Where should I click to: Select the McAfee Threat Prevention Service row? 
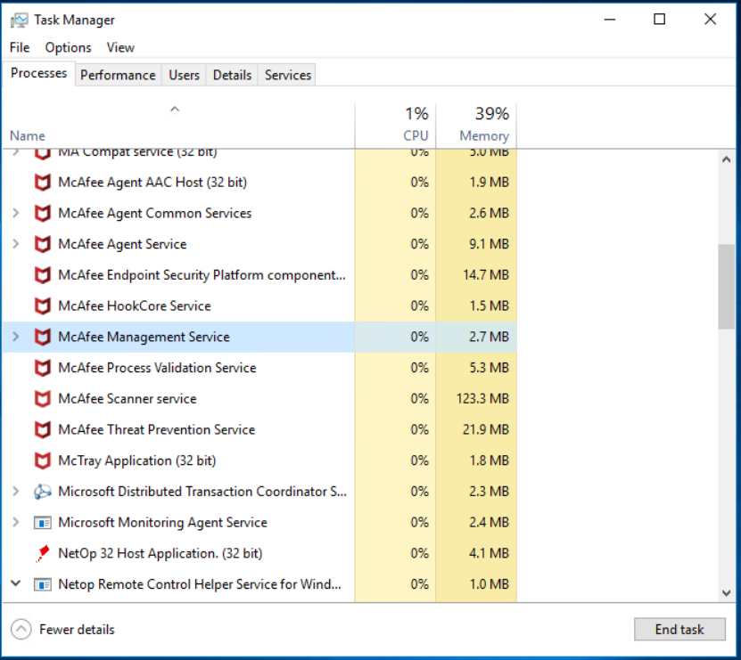pyautogui.click(x=259, y=429)
